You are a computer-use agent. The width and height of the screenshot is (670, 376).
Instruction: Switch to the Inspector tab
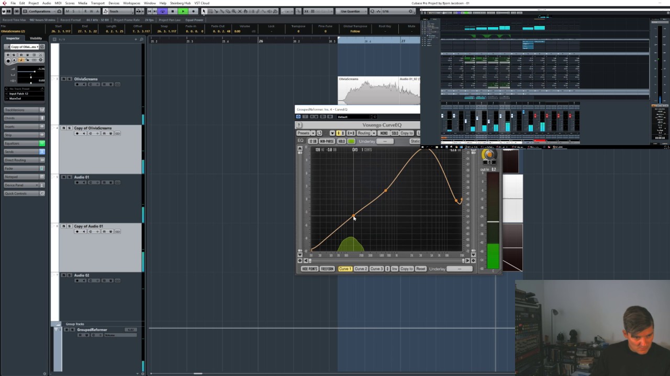[13, 38]
